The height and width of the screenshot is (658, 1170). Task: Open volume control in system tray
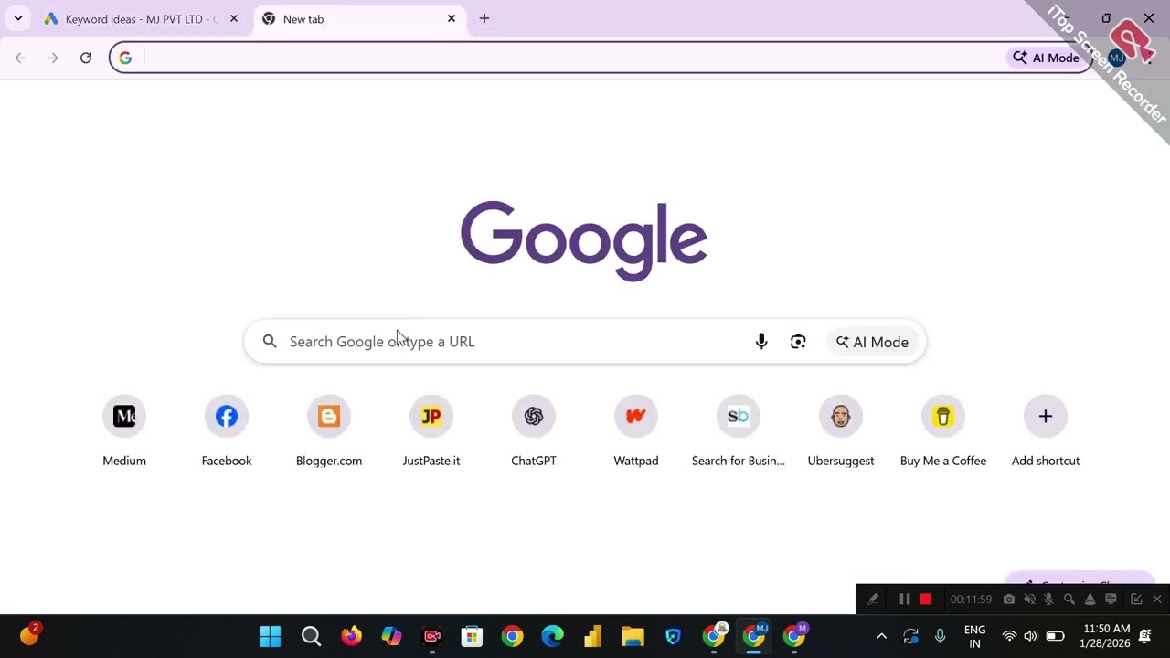point(1031,636)
